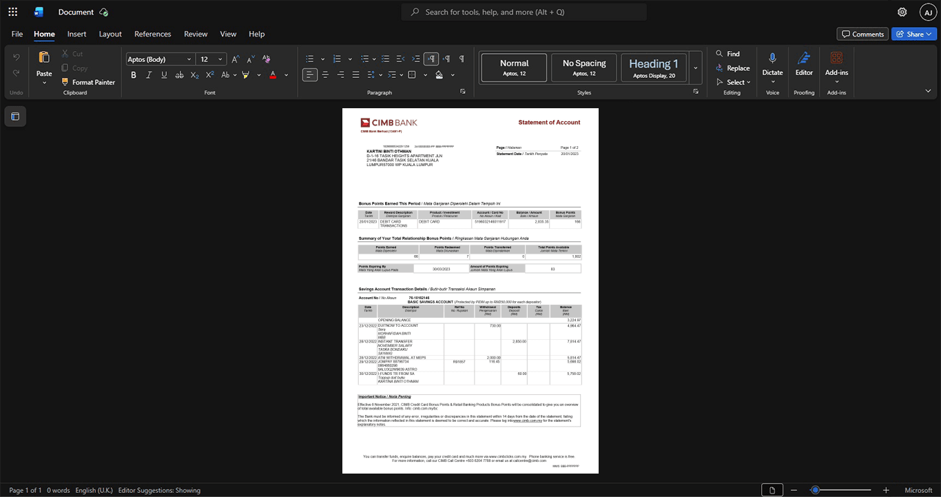Toggle left alignment
Viewport: 941px width, 497px height.
point(310,74)
